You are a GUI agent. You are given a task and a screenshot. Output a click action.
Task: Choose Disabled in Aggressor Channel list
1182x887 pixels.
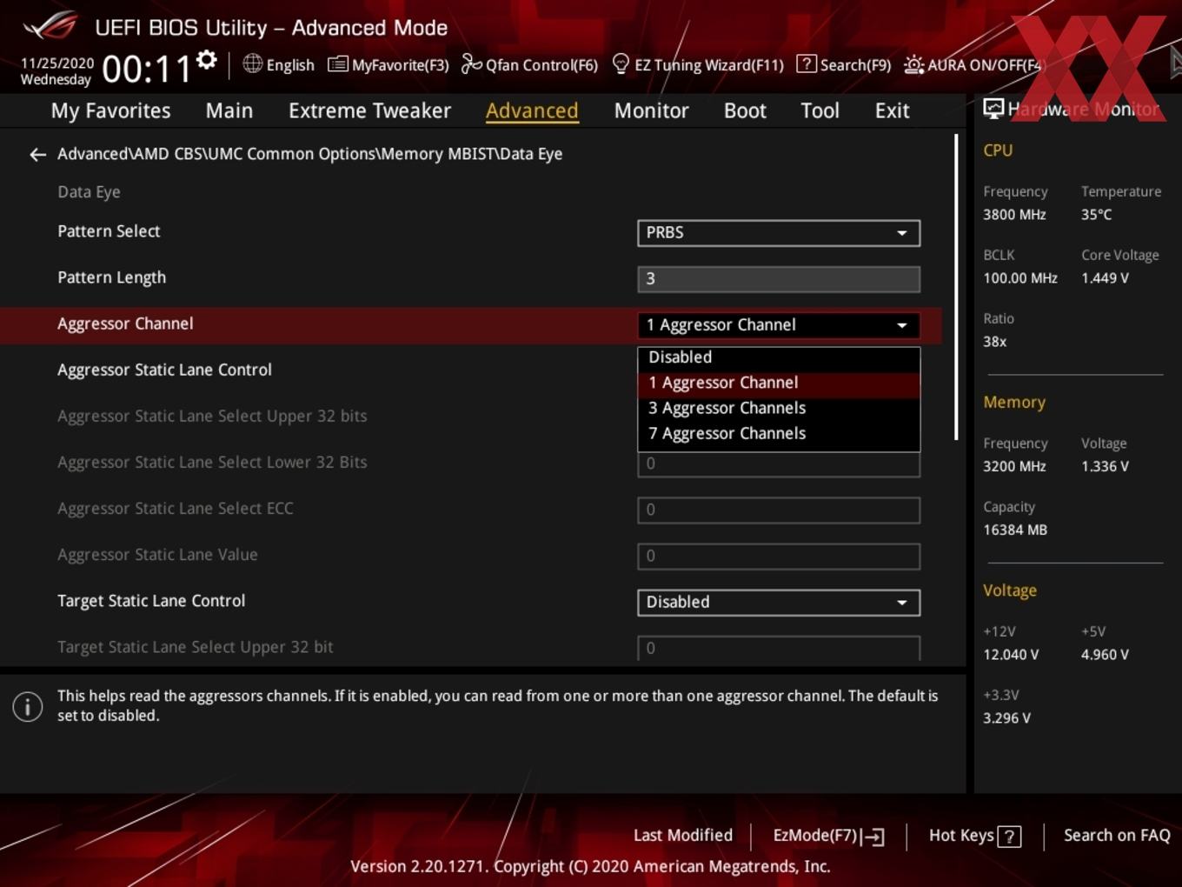click(x=779, y=357)
